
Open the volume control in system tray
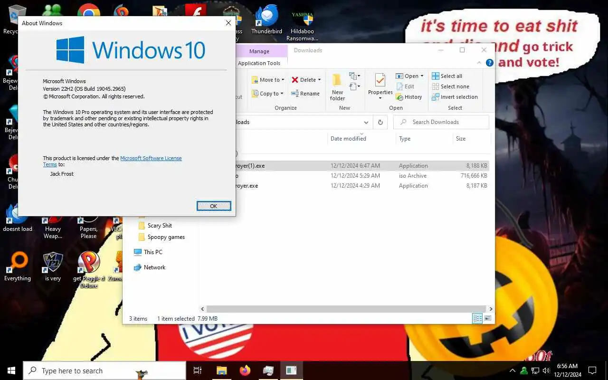click(x=546, y=370)
